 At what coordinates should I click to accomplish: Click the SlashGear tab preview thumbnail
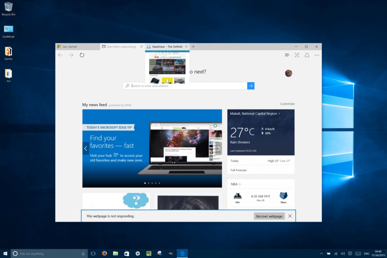tap(167, 67)
